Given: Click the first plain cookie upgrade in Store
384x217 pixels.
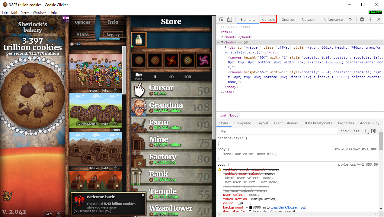Looking at the screenshot, I should pos(139,60).
